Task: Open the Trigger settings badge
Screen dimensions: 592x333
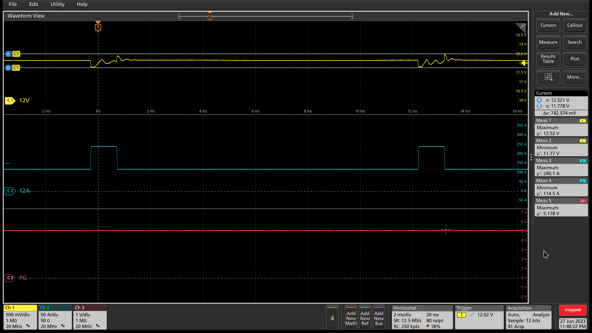Action: [479, 317]
